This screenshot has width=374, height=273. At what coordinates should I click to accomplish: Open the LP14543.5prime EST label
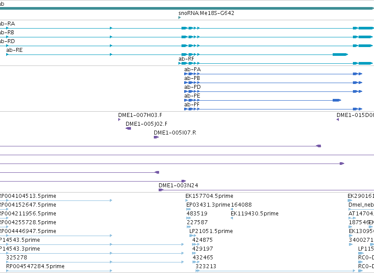(x=20, y=240)
